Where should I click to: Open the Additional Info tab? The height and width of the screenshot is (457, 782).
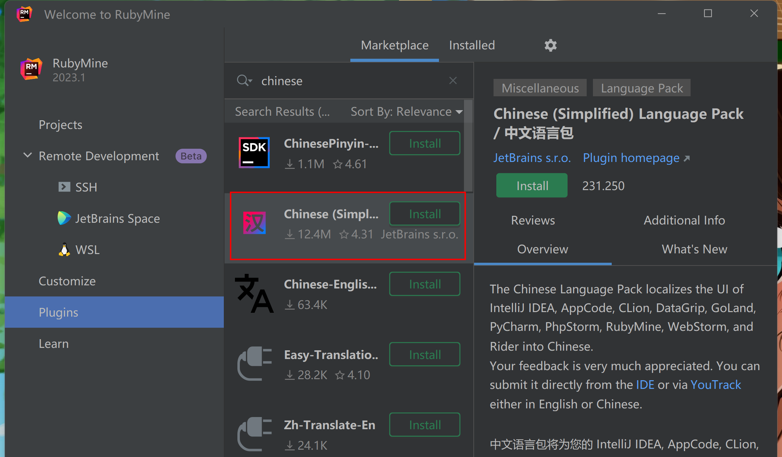[684, 220]
